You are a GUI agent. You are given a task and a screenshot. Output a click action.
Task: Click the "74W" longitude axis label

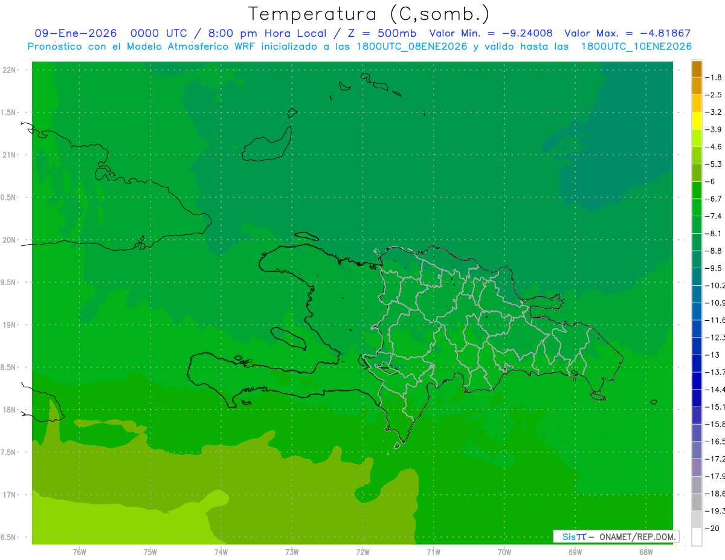[x=221, y=552]
